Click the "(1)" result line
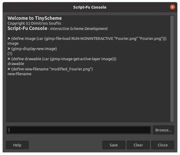 (10, 54)
